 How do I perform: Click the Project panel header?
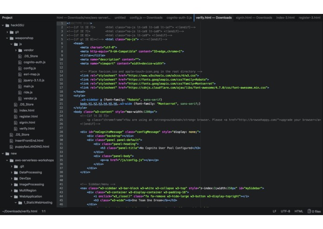coord(7,18)
